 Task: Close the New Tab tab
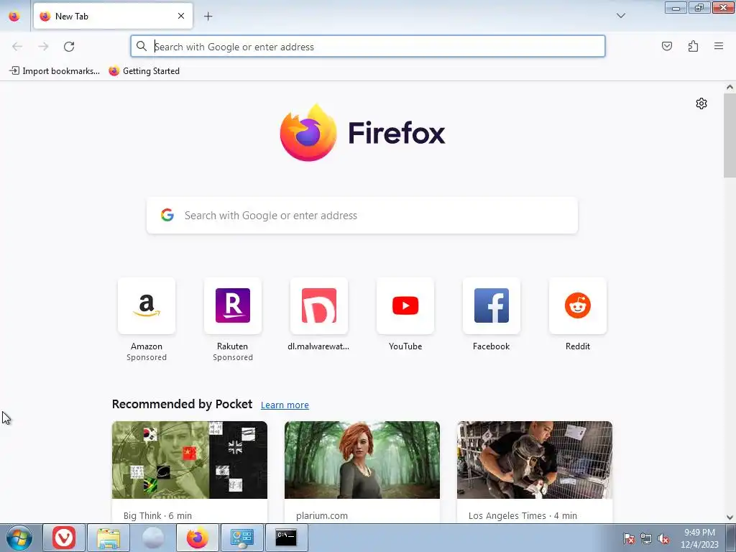coord(181,16)
